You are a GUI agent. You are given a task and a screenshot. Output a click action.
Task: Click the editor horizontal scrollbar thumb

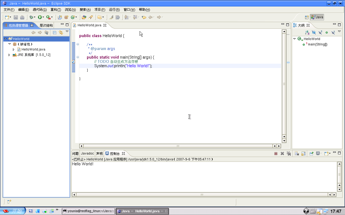178,146
